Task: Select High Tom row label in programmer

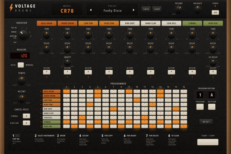Action: (51, 104)
